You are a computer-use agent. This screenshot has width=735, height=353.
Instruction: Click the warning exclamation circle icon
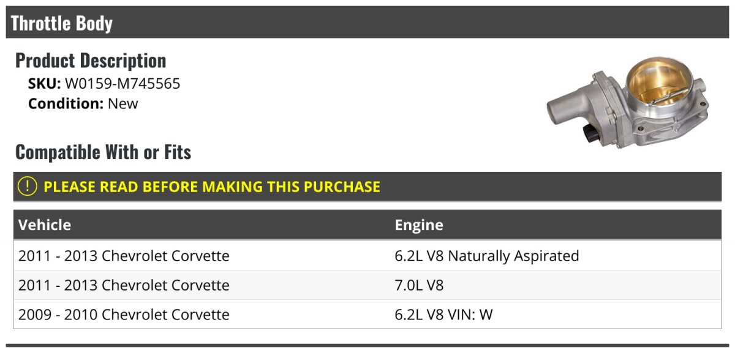coord(27,187)
